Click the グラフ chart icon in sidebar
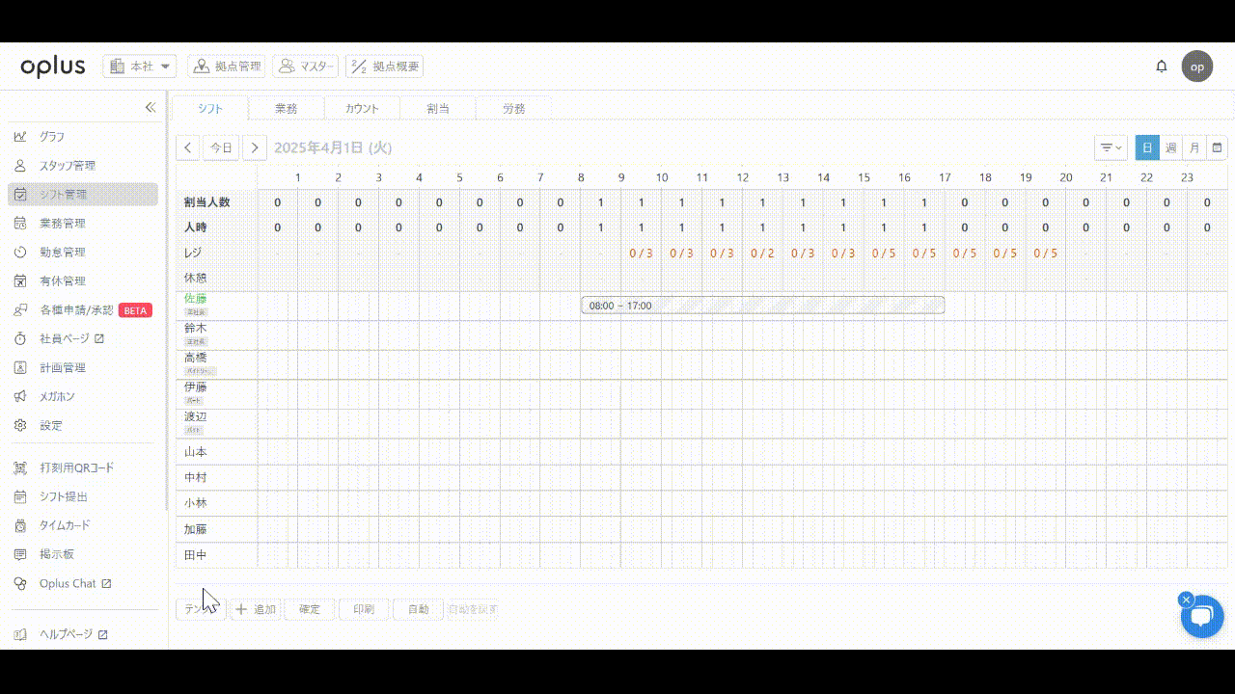This screenshot has height=694, width=1235. [x=20, y=137]
